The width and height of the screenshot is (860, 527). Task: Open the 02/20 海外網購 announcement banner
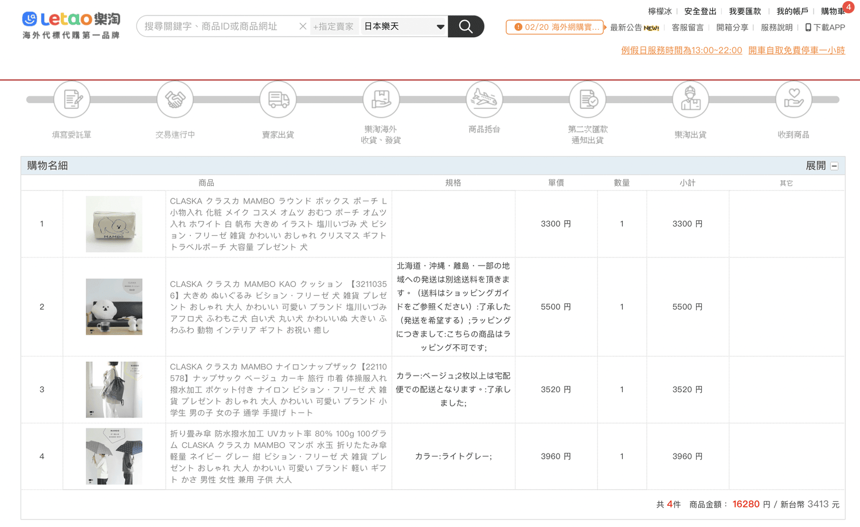555,27
